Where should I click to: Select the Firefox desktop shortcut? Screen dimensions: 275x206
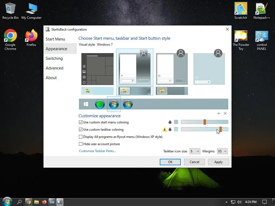click(x=31, y=38)
